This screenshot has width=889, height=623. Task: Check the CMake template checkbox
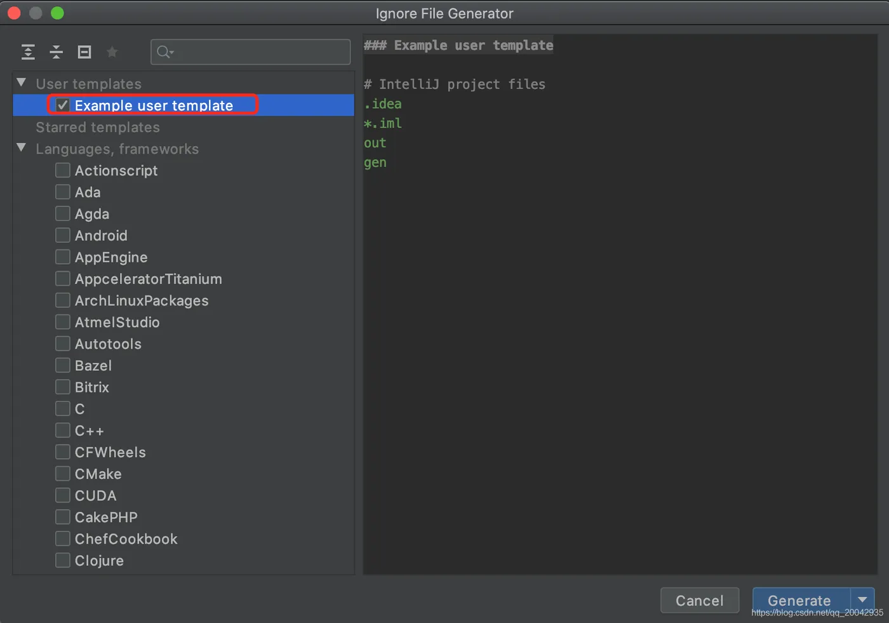(63, 474)
